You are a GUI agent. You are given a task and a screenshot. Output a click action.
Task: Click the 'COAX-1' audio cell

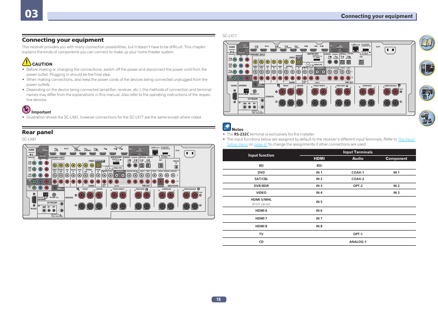coord(358,173)
